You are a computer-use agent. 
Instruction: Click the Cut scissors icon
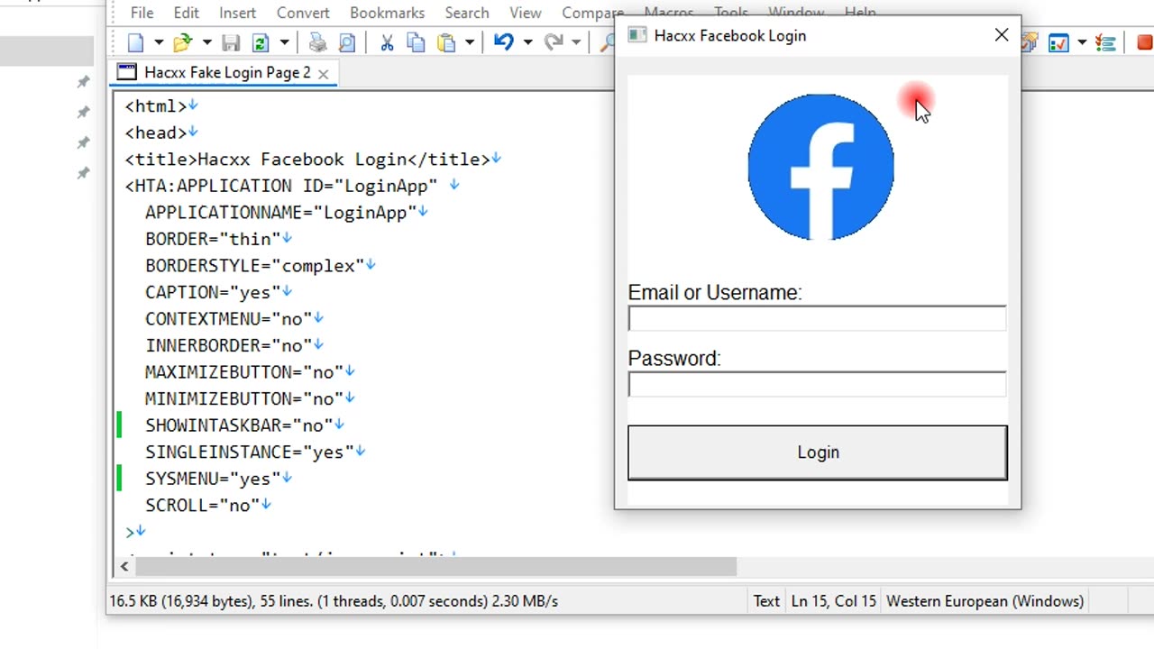tap(387, 42)
